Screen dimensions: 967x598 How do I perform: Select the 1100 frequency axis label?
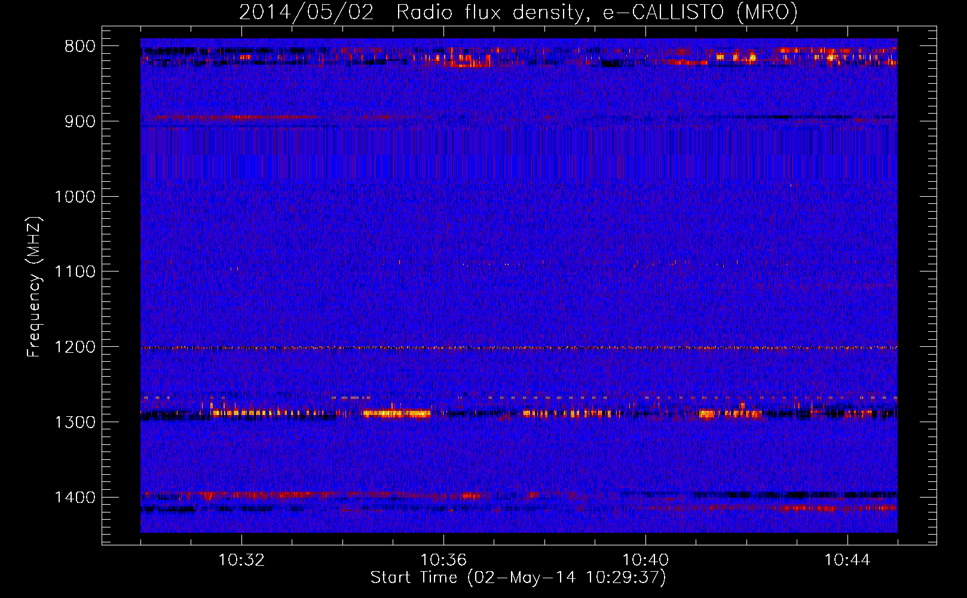[75, 272]
